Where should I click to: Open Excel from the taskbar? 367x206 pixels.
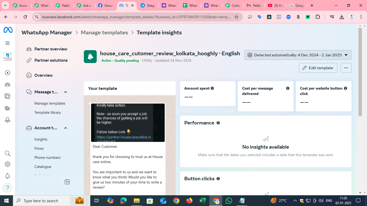(x=203, y=201)
